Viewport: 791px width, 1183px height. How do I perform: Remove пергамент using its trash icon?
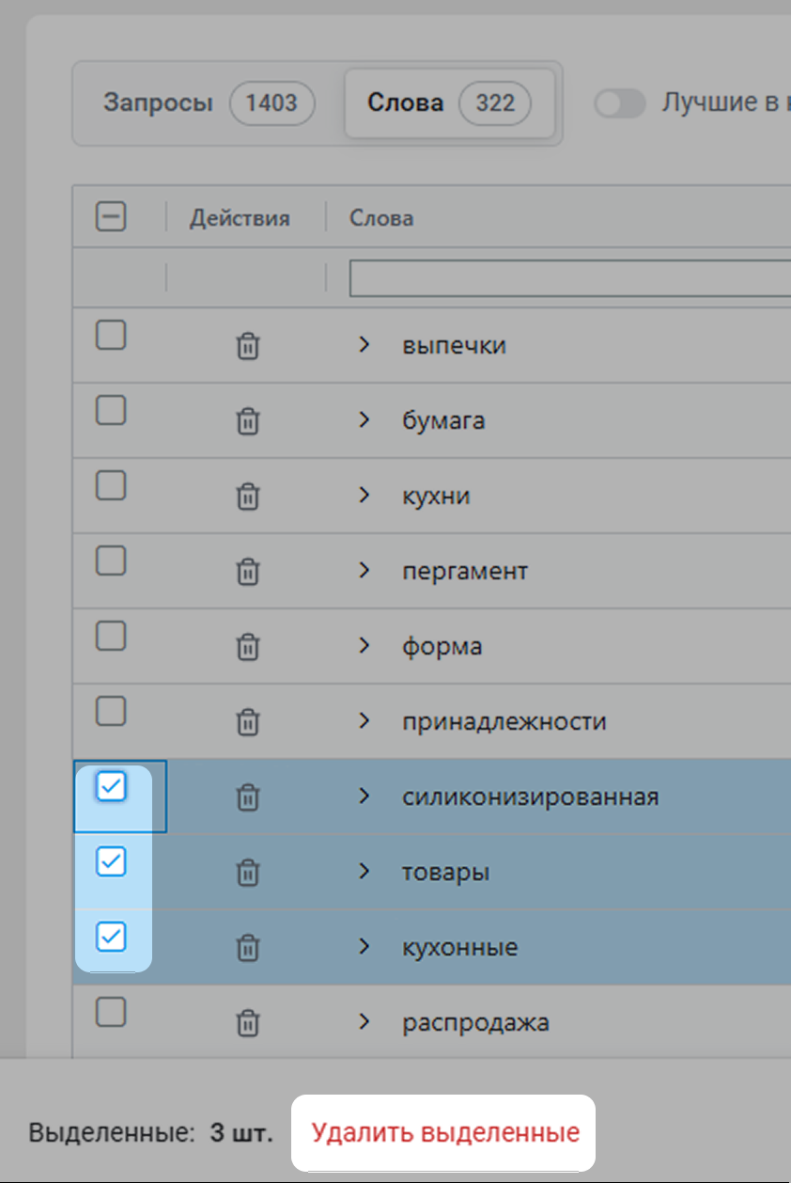tap(247, 572)
